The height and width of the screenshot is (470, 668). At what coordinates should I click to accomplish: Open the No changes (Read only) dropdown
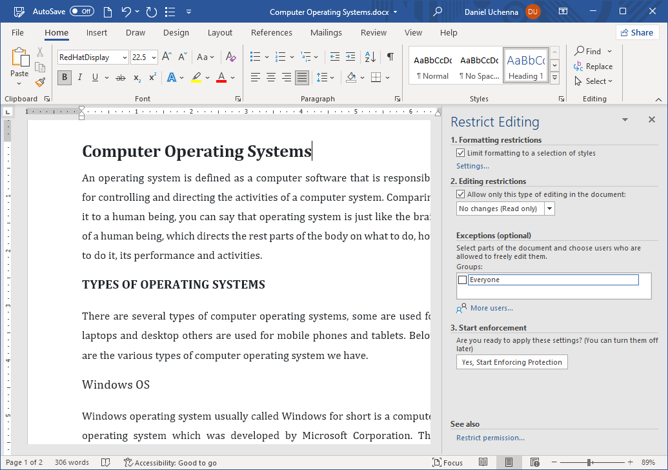(549, 208)
